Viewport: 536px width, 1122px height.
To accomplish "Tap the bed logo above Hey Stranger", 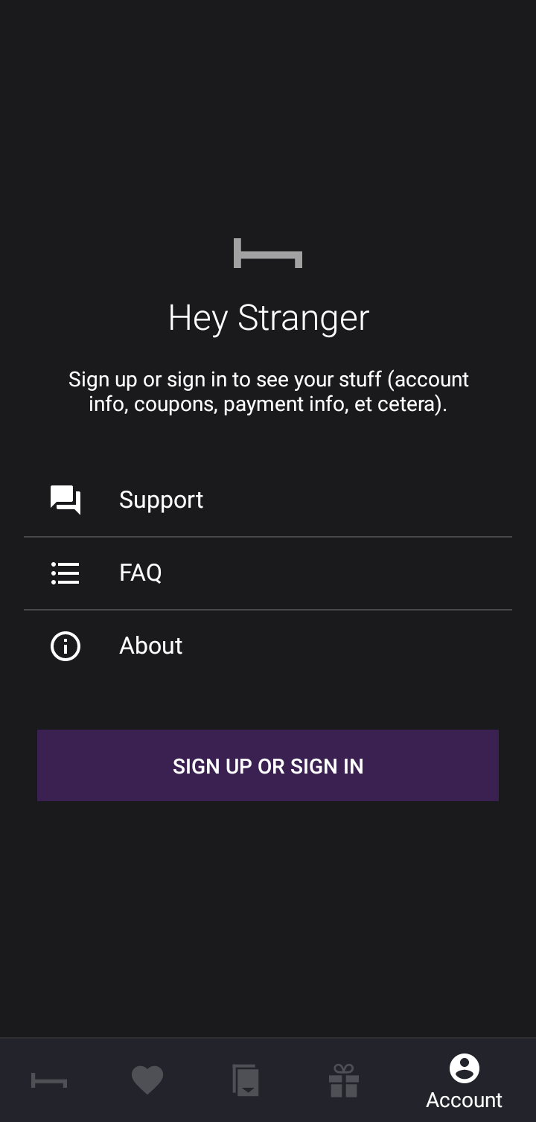I will coord(268,253).
